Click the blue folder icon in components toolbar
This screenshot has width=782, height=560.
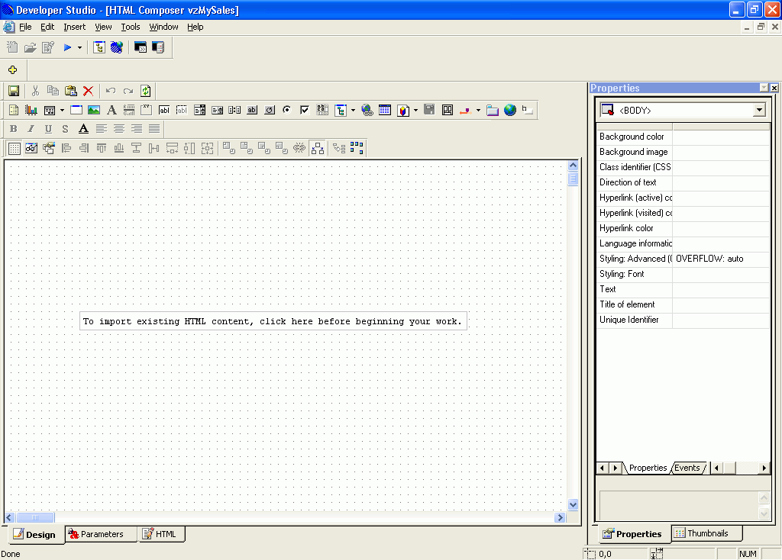(493, 110)
